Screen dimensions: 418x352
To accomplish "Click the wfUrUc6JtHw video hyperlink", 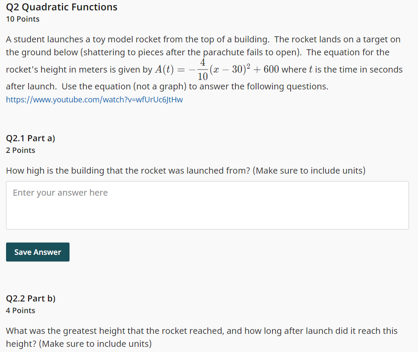I will [x=94, y=99].
